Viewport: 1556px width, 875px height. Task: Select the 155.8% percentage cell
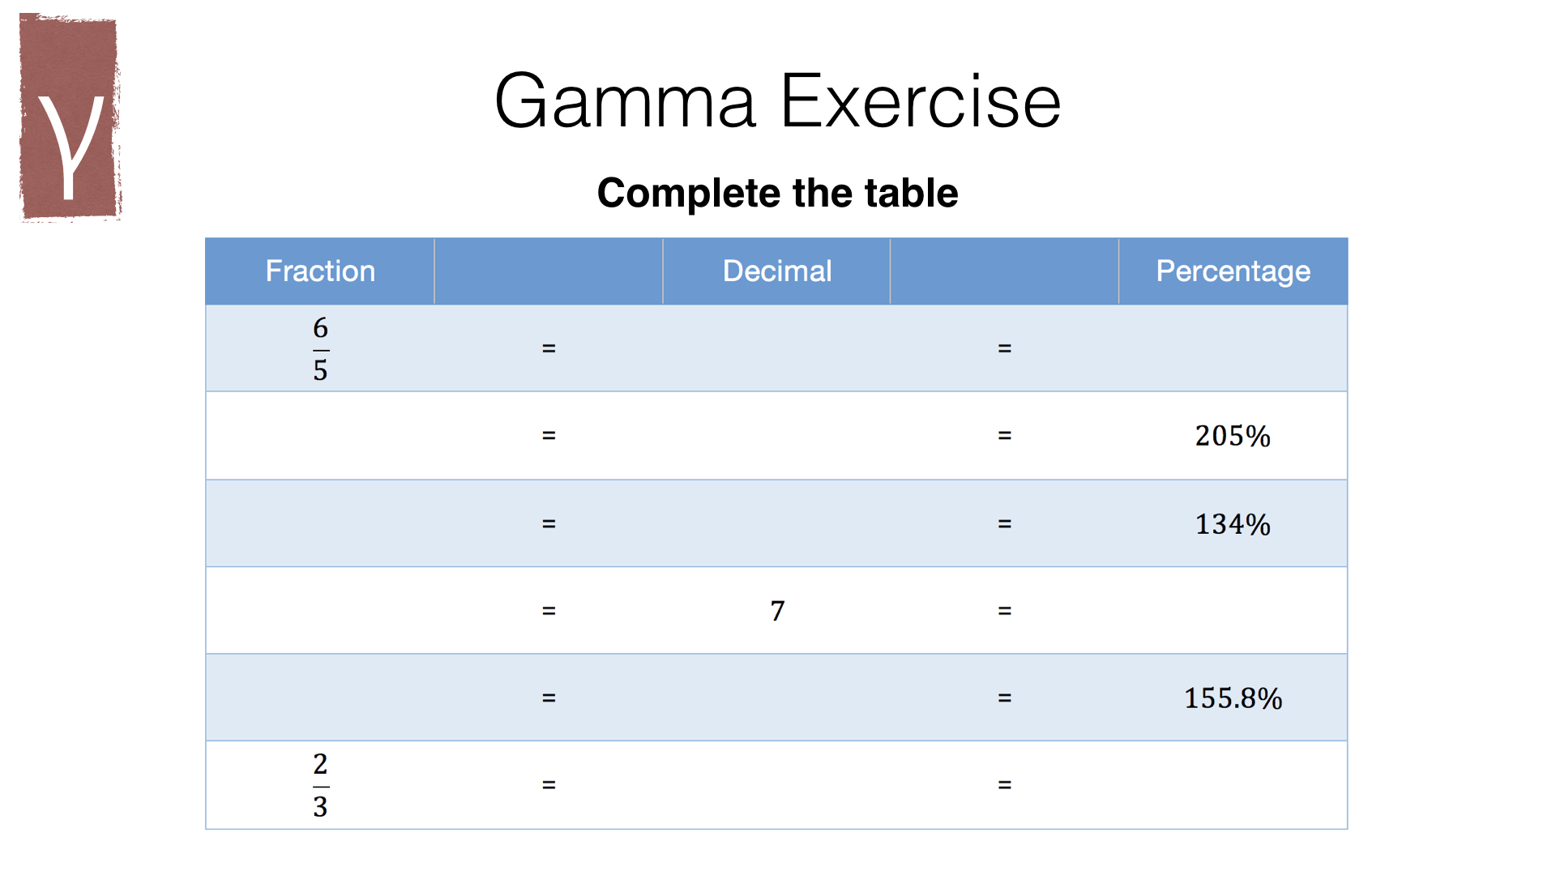1232,698
